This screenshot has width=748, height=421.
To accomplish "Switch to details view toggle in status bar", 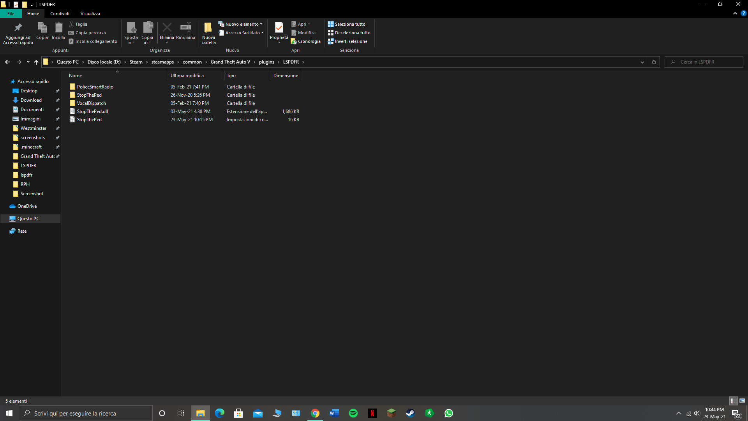I will 732,401.
